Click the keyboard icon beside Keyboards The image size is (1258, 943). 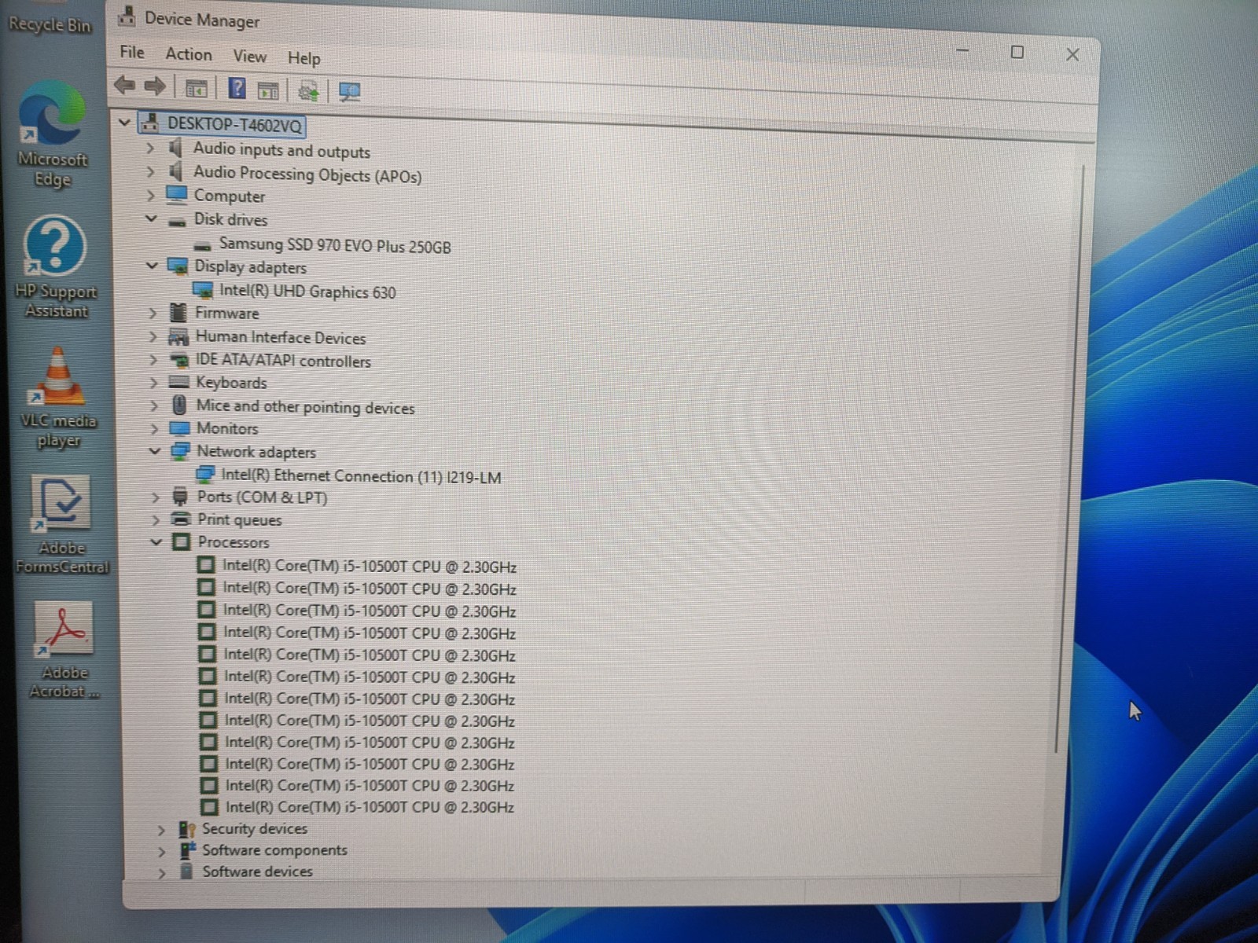[179, 382]
